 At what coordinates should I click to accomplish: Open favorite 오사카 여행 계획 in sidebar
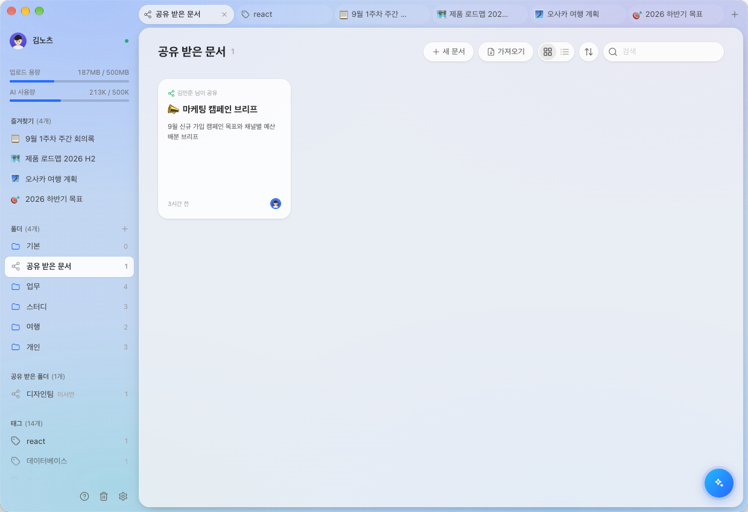[x=69, y=179]
